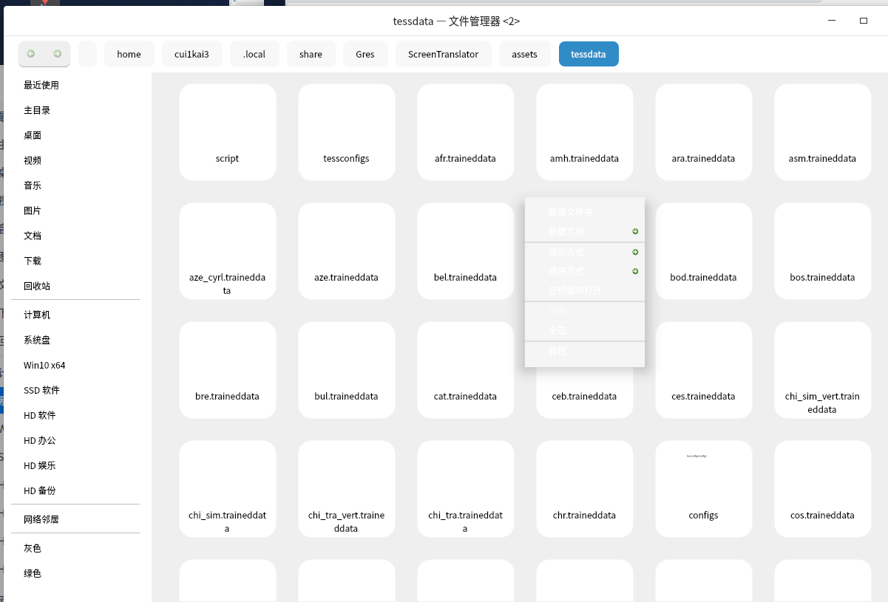Choose 全选 in the context menu
Screen dimensions: 888x602
[x=557, y=330]
